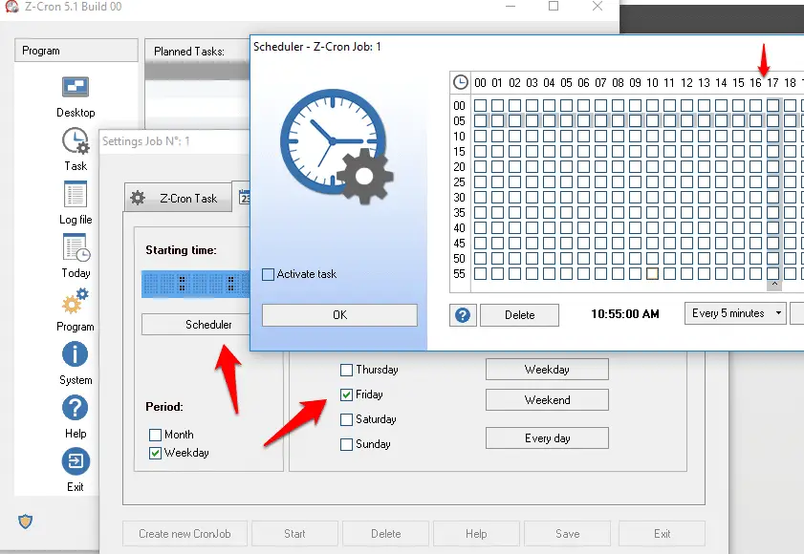The width and height of the screenshot is (804, 554).
Task: Select the calendar tab next to Z-Cron Task
Action: (245, 197)
